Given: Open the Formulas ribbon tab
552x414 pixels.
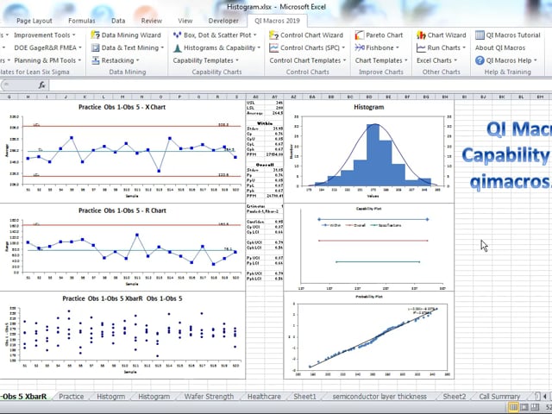Looking at the screenshot, I should click(82, 21).
